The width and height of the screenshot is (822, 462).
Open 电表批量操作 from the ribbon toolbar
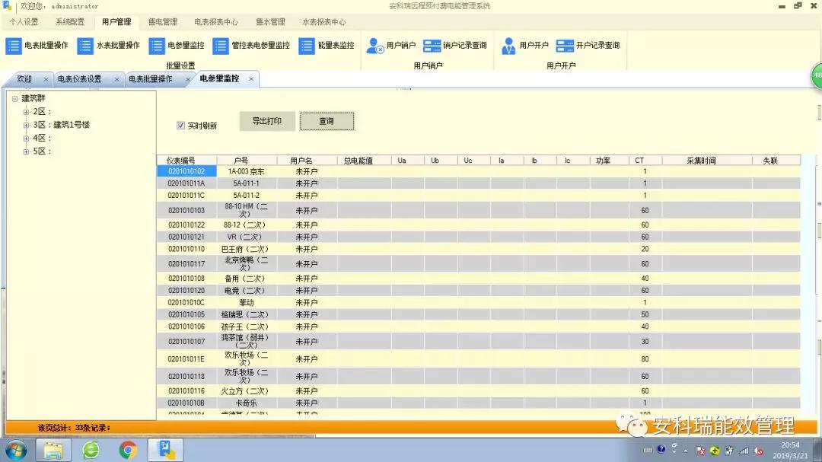[x=37, y=45]
